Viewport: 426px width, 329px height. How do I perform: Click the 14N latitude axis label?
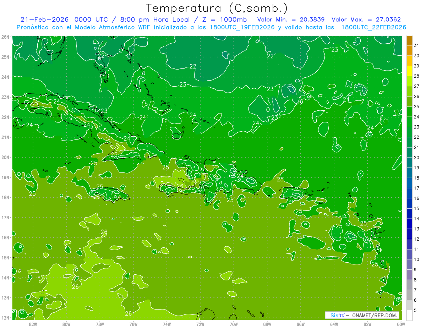tap(5, 278)
